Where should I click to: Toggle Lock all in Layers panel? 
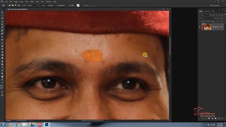click(x=213, y=22)
